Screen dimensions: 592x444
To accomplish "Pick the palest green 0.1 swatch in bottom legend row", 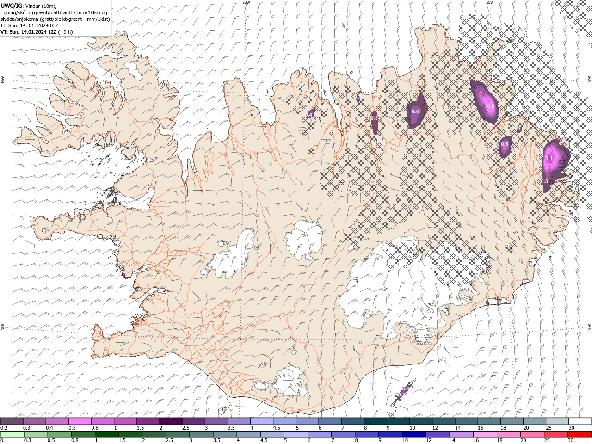I will click(x=12, y=434).
